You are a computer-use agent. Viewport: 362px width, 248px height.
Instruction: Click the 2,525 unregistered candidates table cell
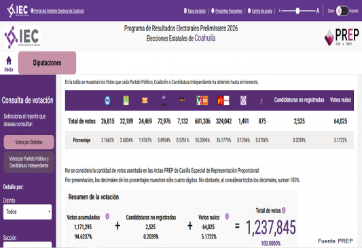tap(300, 121)
